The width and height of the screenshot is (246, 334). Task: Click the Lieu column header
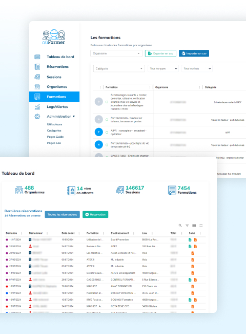click(145, 233)
